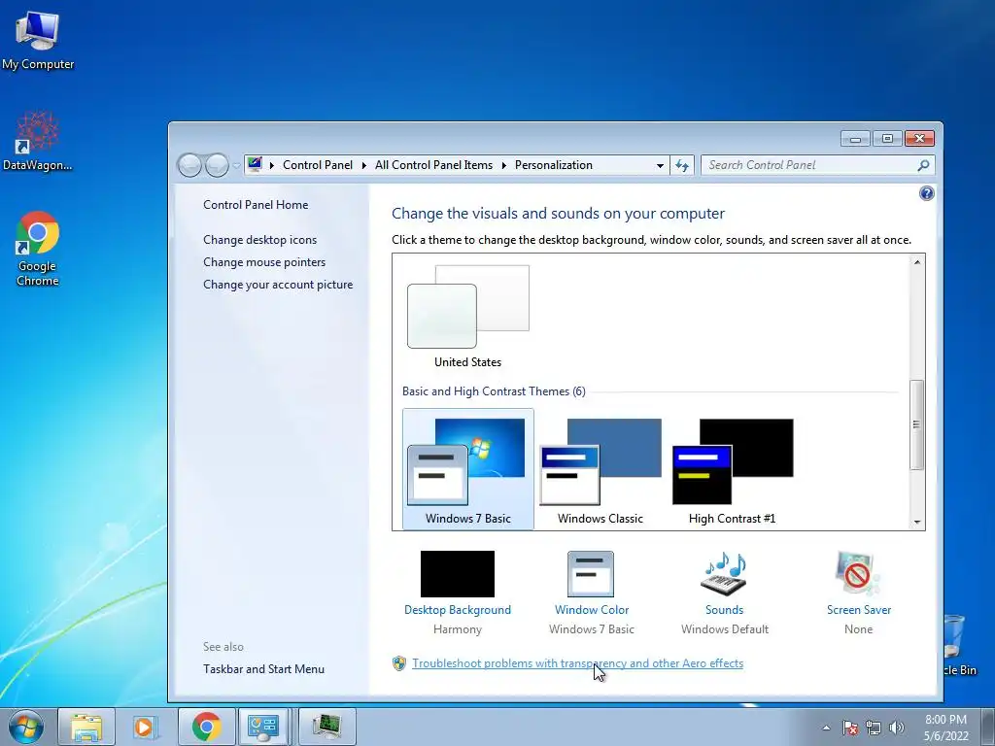This screenshot has height=746, width=995.
Task: Open Taskbar and Start Menu link
Action: click(x=263, y=669)
